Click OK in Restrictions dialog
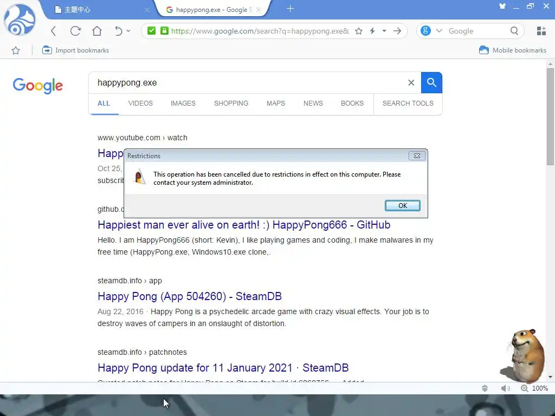The width and height of the screenshot is (555, 416). (x=403, y=205)
